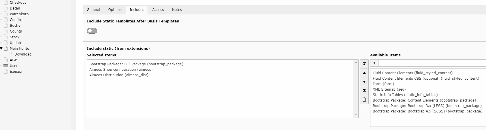Select Aimeos Shop configuration in selected items

[x=121, y=69]
